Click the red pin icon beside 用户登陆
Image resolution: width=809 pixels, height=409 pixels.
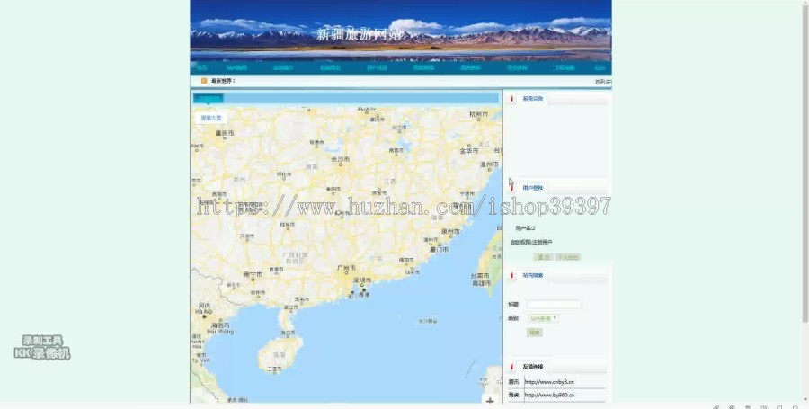click(x=511, y=188)
